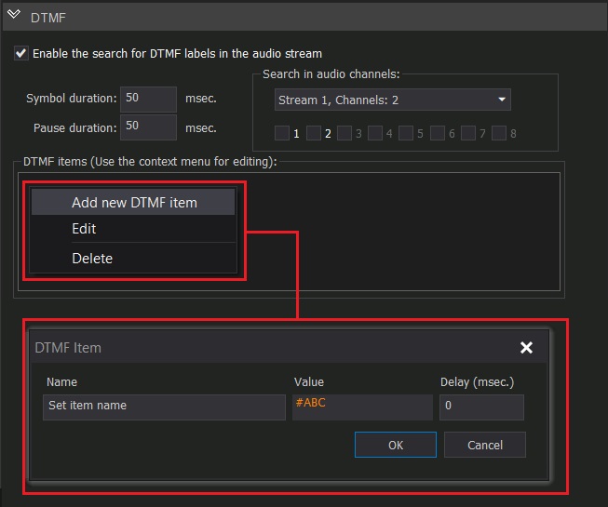Collapse the DTMF section chevron
Image resolution: width=608 pixels, height=507 pixels.
(x=14, y=15)
